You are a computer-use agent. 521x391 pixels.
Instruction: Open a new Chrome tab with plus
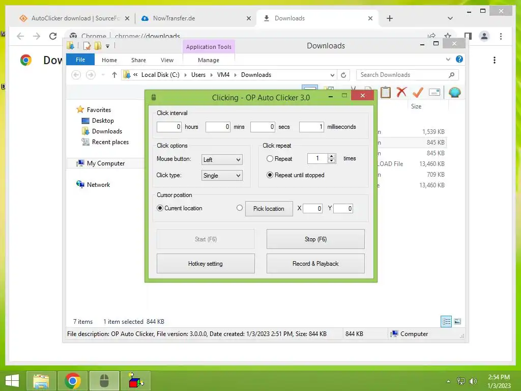pyautogui.click(x=390, y=18)
